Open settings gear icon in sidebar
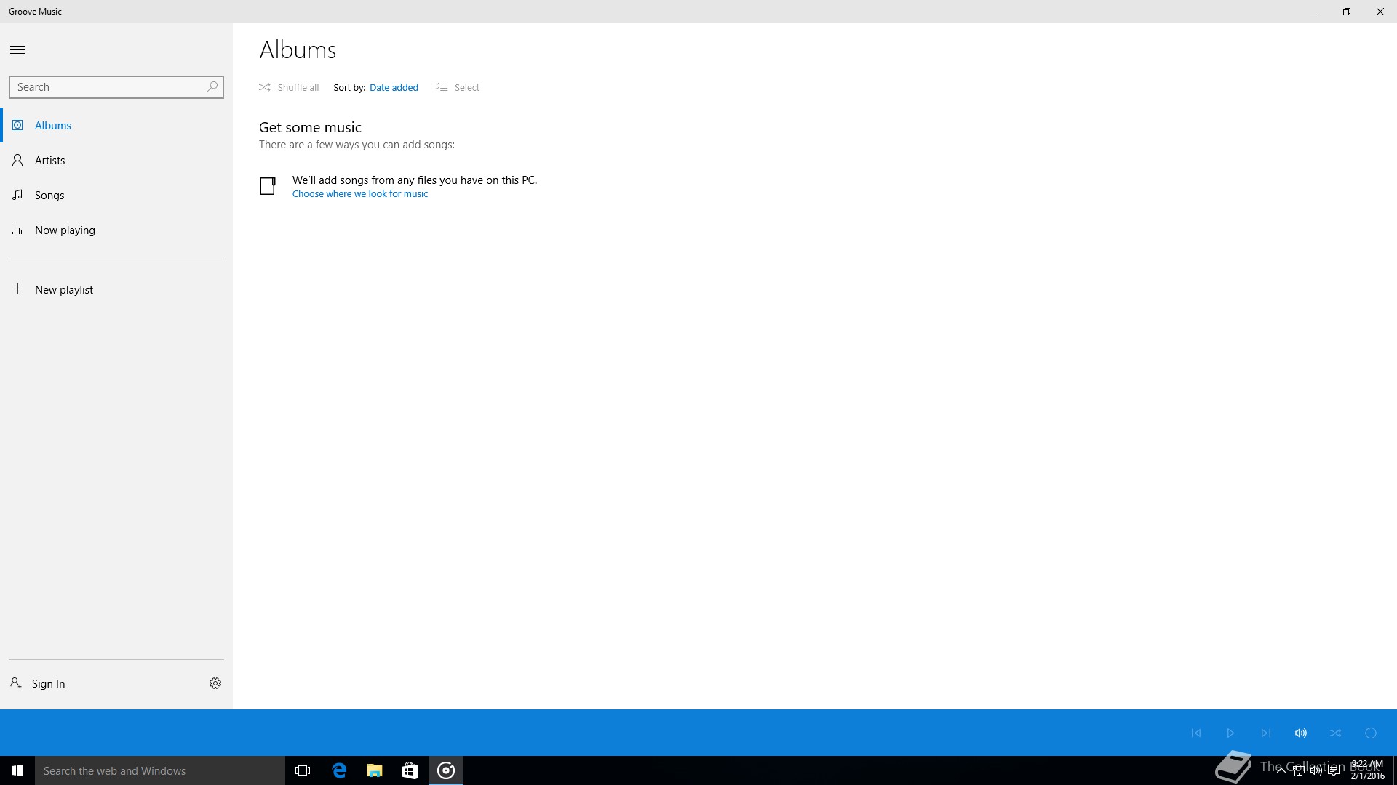The height and width of the screenshot is (785, 1397). pos(215,683)
